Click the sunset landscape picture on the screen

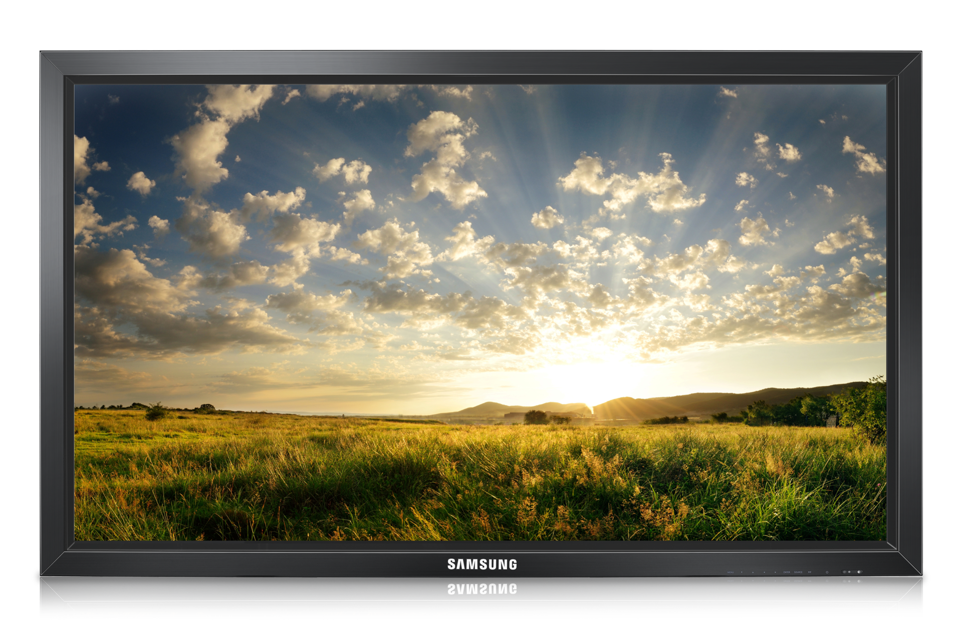[480, 312]
